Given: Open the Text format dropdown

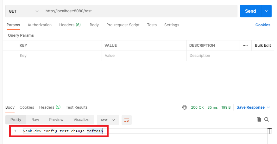Looking at the screenshot, I should pyautogui.click(x=108, y=120).
